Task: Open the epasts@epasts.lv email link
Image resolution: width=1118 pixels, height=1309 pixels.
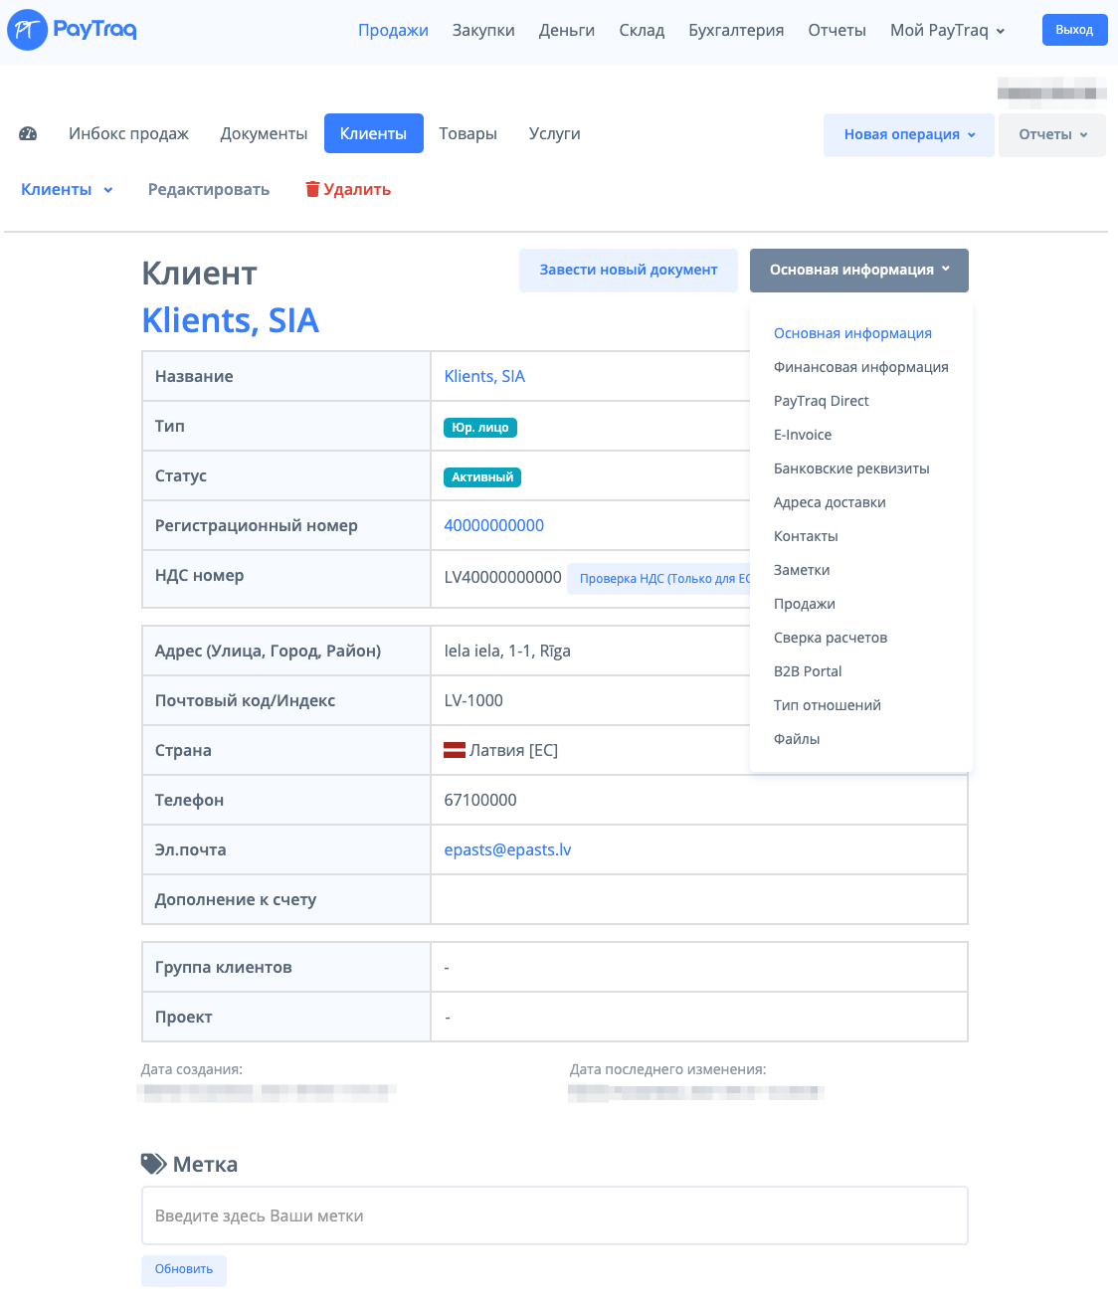Action: [x=507, y=849]
